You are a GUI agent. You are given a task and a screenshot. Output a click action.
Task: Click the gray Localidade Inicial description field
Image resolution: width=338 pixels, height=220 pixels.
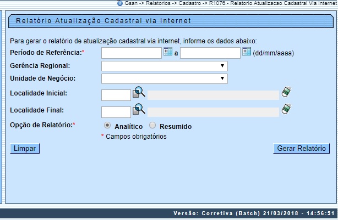(213, 95)
